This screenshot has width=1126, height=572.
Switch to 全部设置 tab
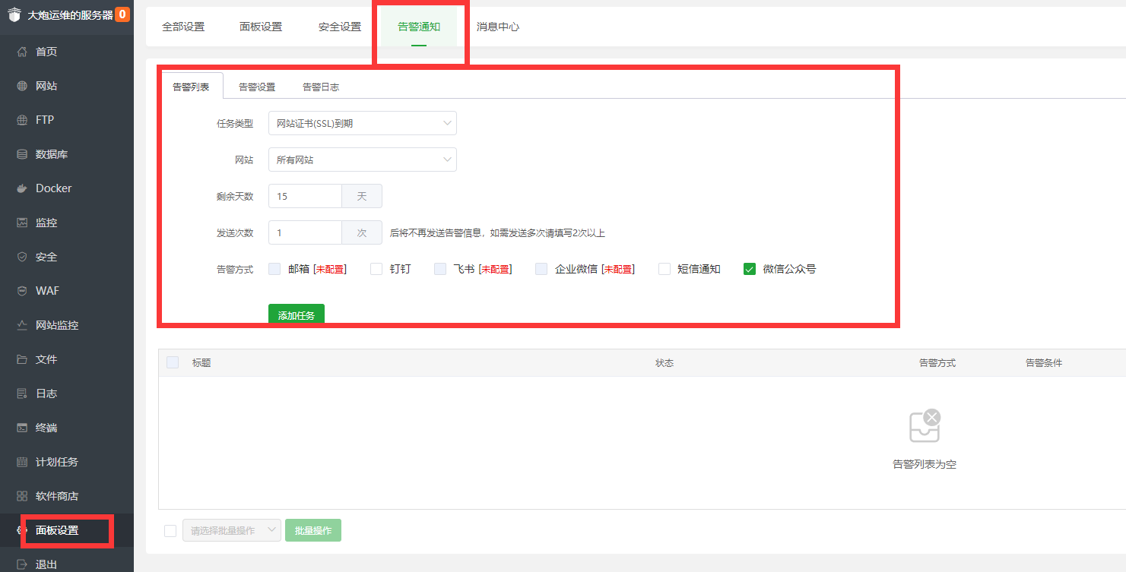click(183, 27)
